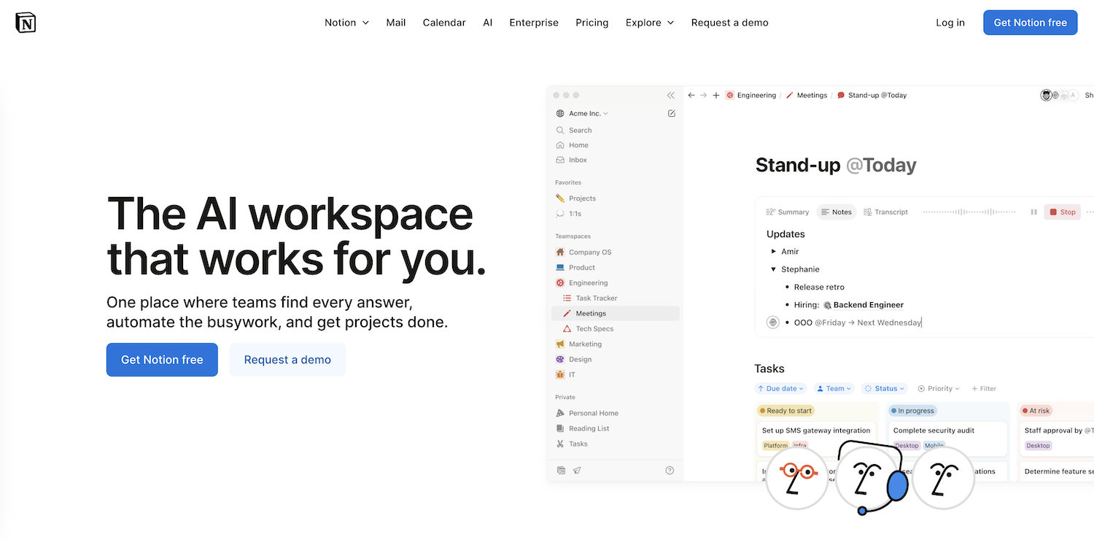Screen dimensions: 1094x540
Task: Click Request a demo in the navigation bar
Action: coord(730,23)
